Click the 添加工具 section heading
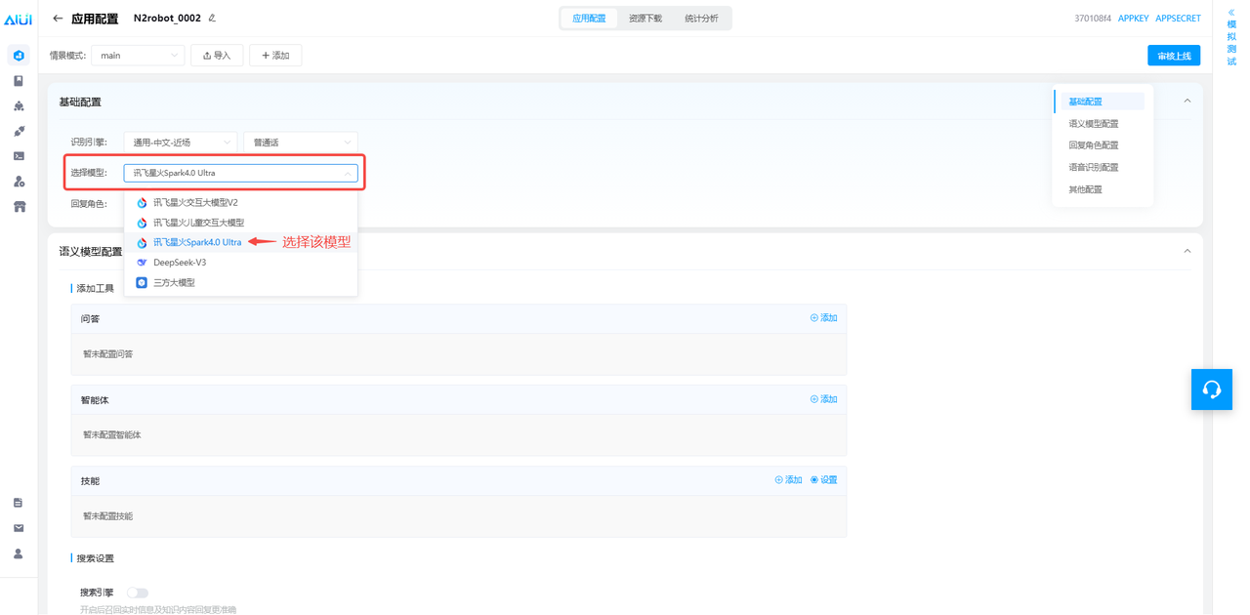The height and width of the screenshot is (615, 1250). [96, 289]
